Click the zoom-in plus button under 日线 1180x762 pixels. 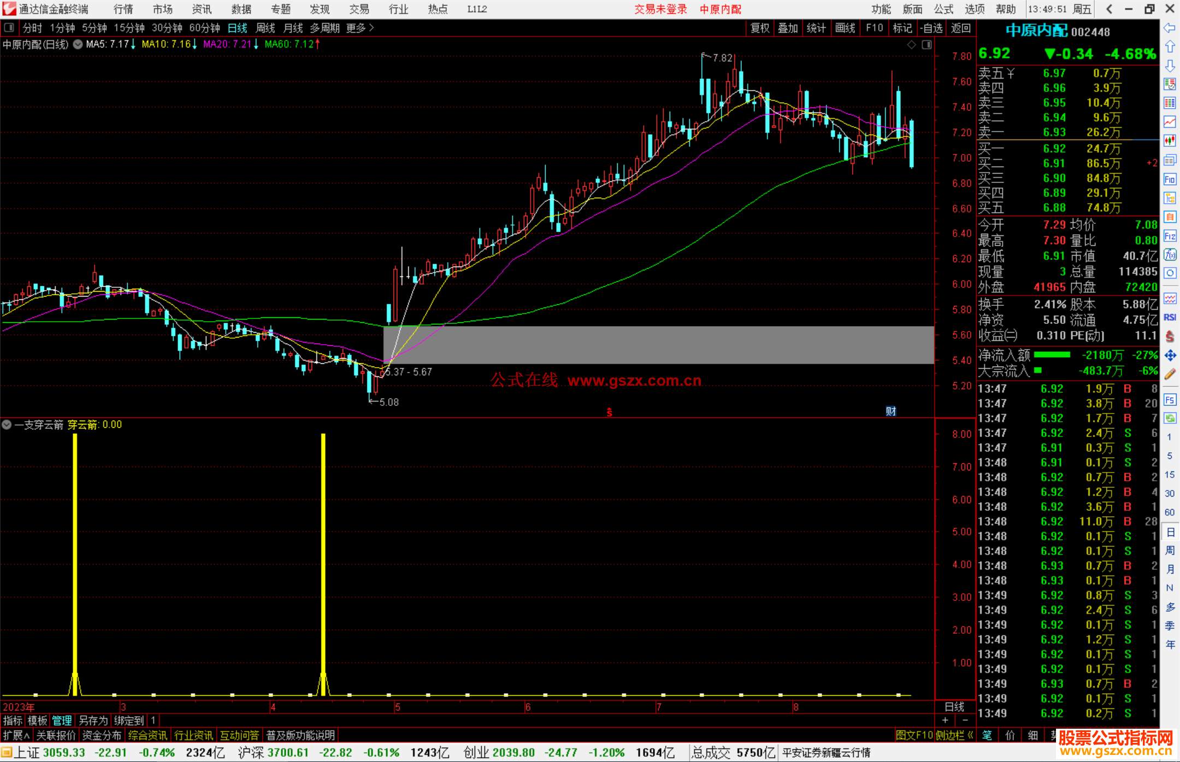[x=945, y=720]
